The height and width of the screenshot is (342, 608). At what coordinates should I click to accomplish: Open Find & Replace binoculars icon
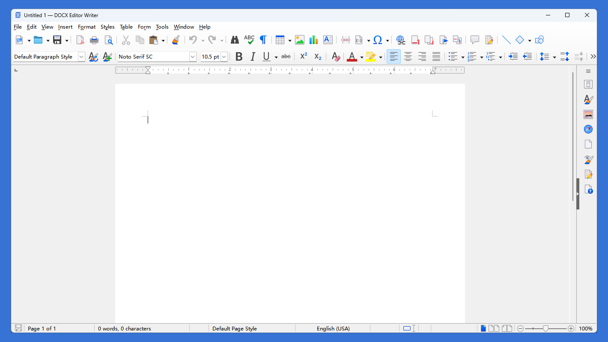[x=235, y=40]
